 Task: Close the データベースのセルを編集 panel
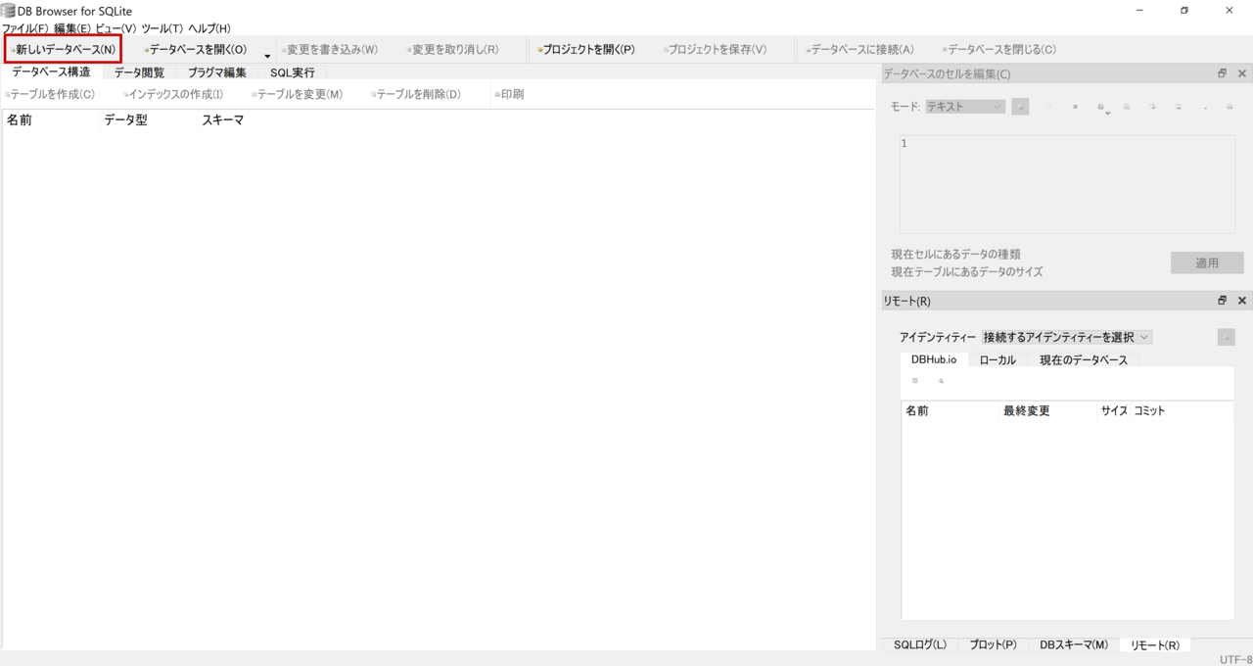[1242, 73]
